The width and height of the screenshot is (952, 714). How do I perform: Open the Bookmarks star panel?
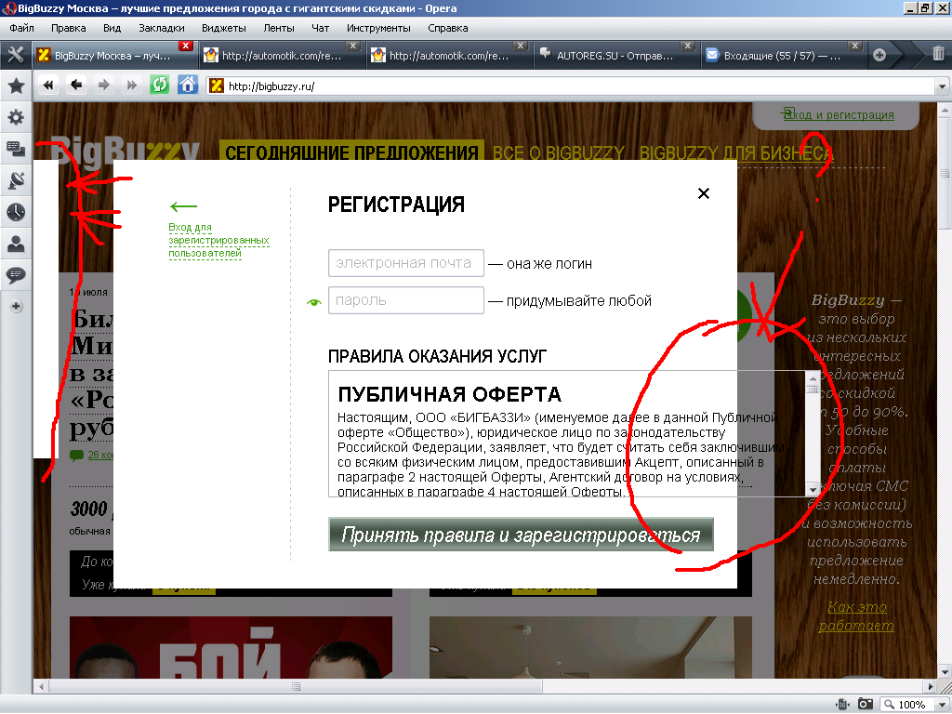click(x=16, y=86)
